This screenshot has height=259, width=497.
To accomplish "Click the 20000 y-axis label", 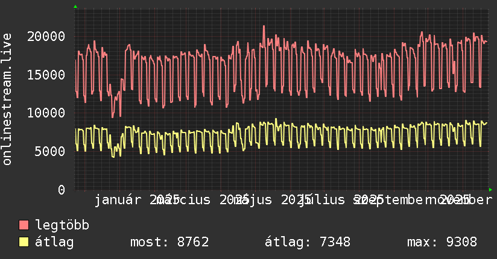I will click(46, 36).
